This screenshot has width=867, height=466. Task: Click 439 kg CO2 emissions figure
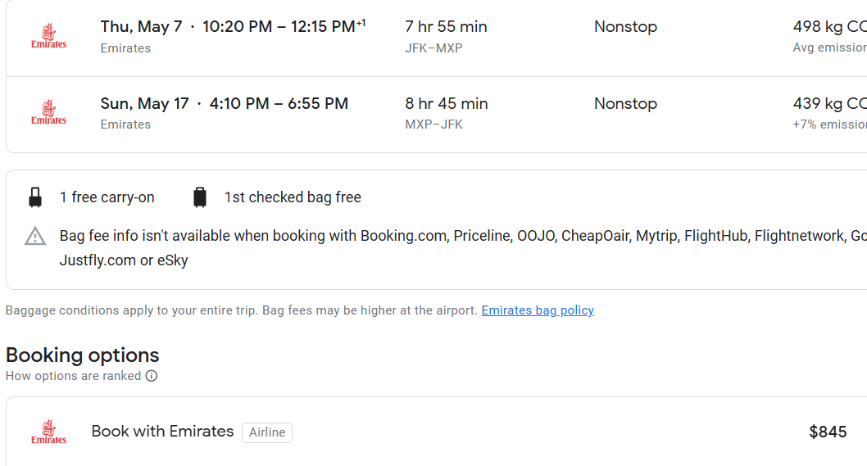(x=828, y=104)
